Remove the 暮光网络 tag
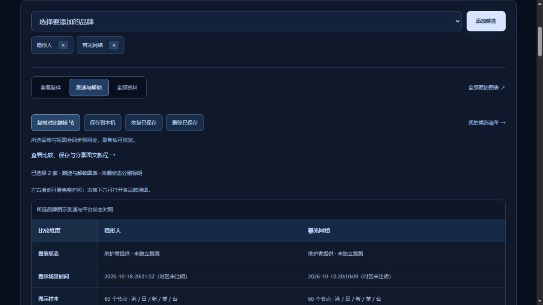The width and height of the screenshot is (543, 305). tap(114, 45)
